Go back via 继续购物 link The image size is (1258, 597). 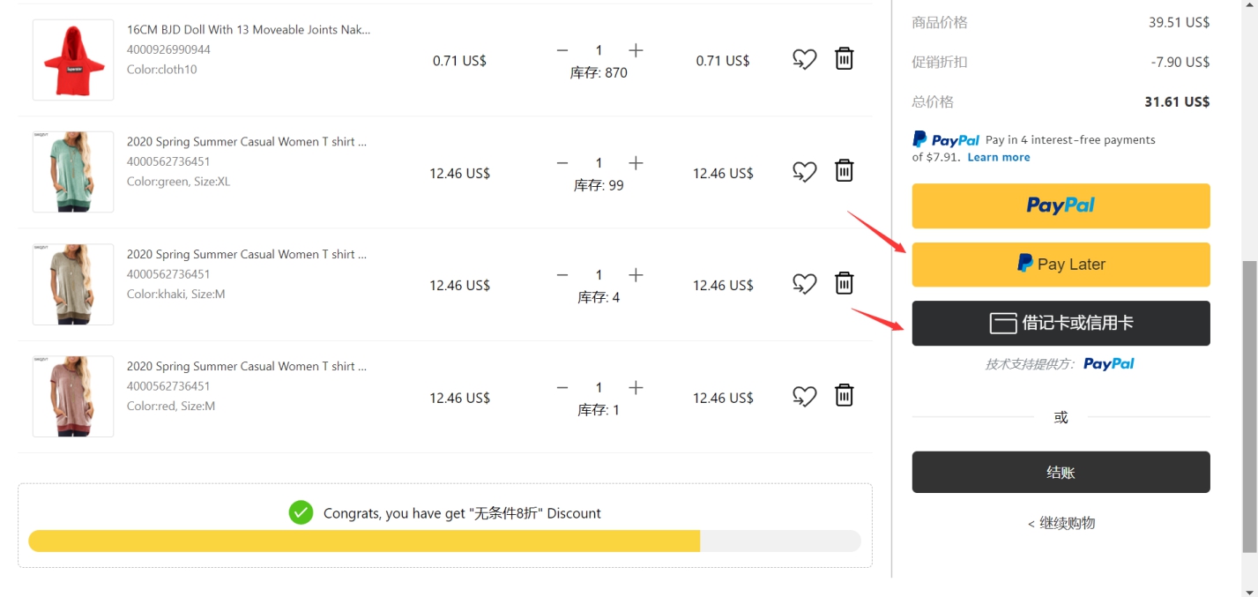click(x=1061, y=523)
